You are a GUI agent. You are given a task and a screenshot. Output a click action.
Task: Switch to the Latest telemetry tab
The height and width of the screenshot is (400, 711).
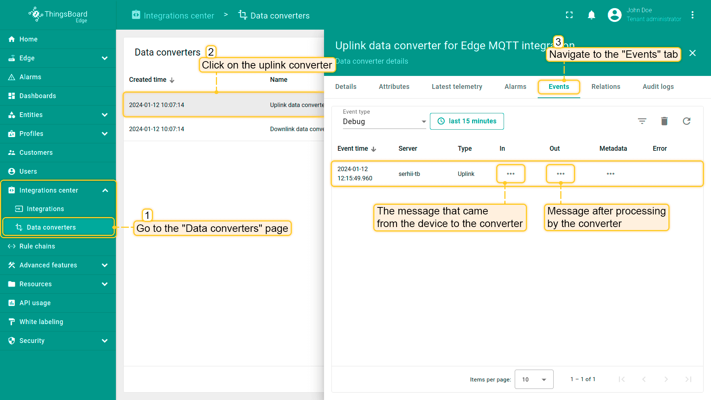[x=457, y=87]
